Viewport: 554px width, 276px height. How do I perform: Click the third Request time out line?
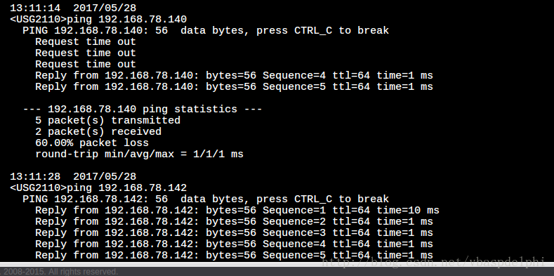coord(86,65)
